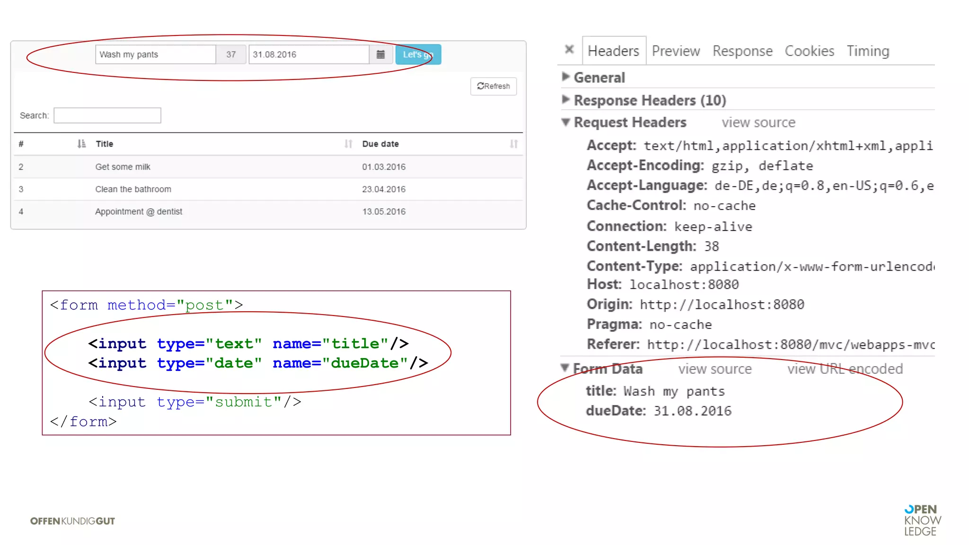Sort table by Title column arrows
Viewport: 969px width, 545px height.
point(348,144)
